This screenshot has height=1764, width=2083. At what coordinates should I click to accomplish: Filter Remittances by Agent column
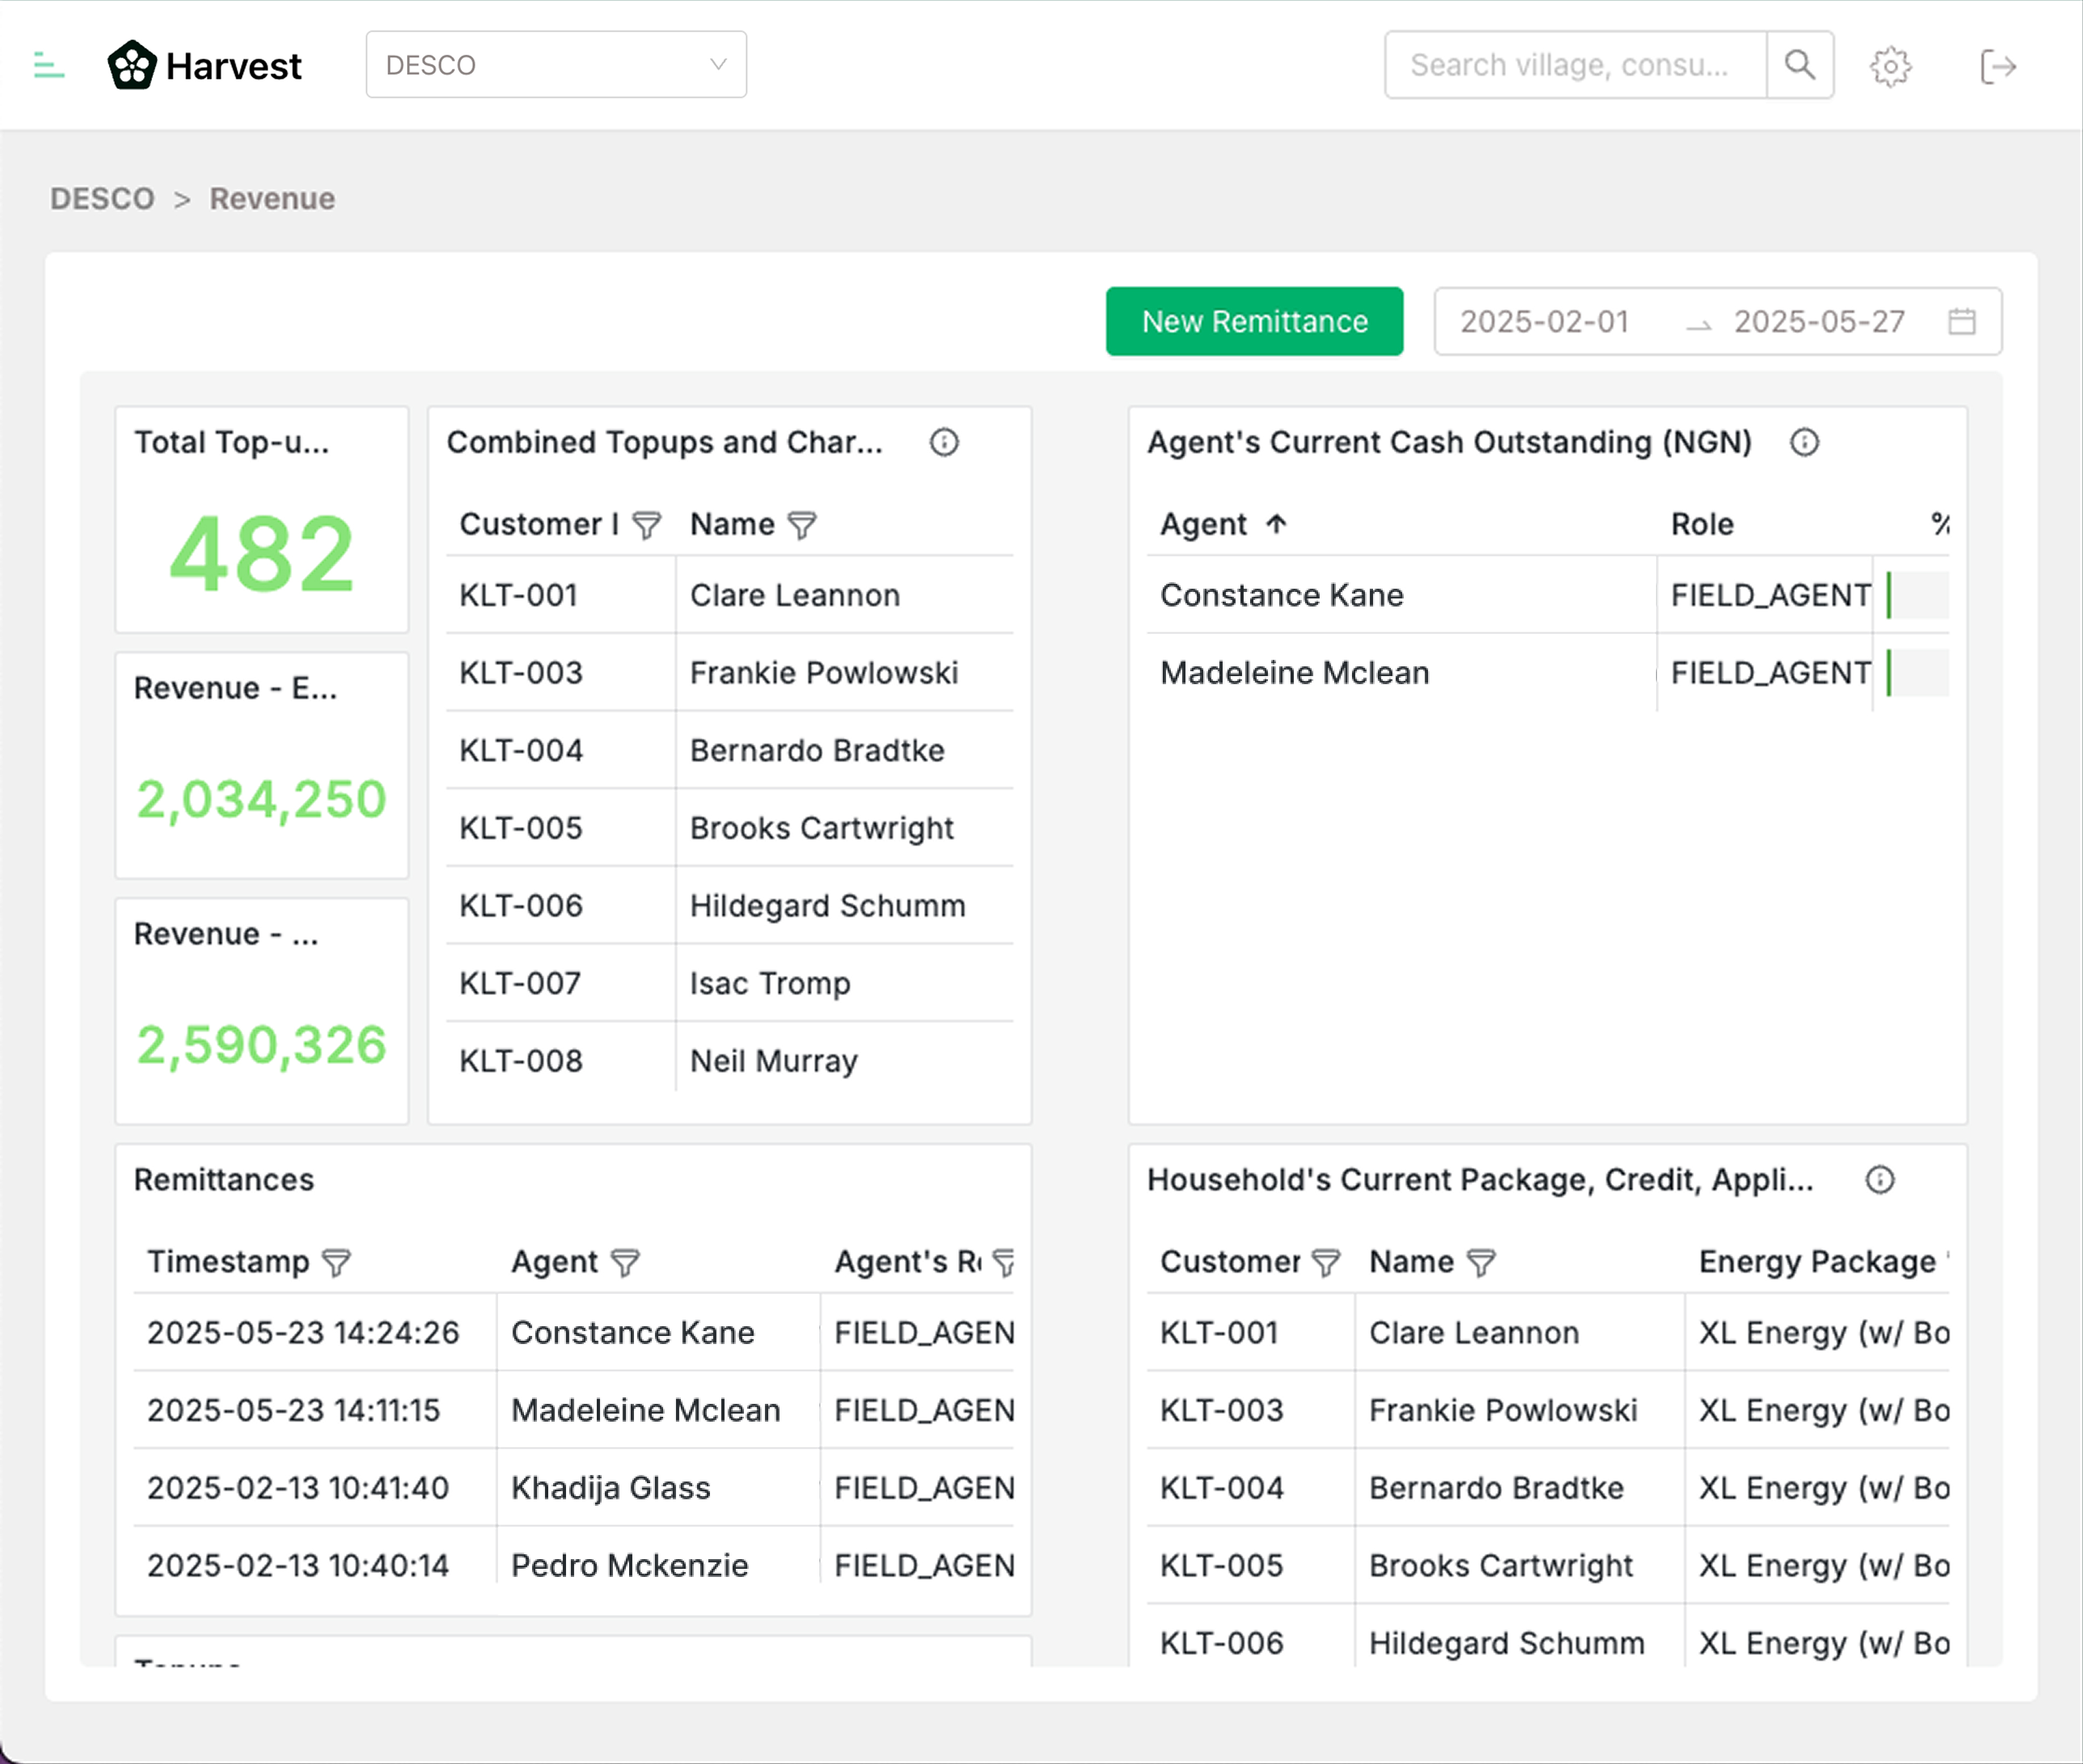[625, 1263]
